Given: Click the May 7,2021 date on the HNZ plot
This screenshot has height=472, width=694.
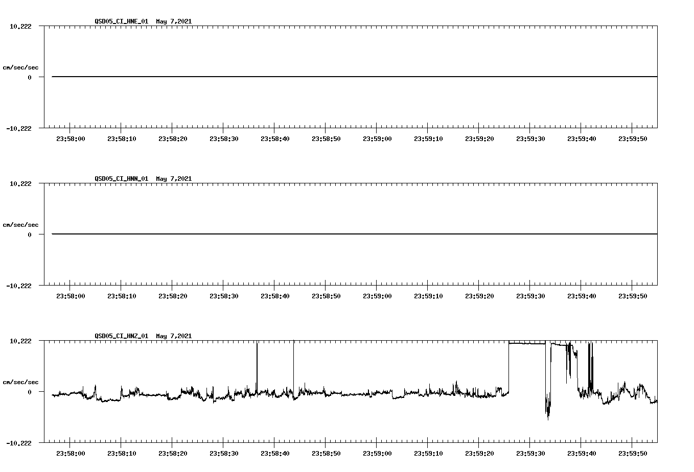Looking at the screenshot, I should click(173, 336).
